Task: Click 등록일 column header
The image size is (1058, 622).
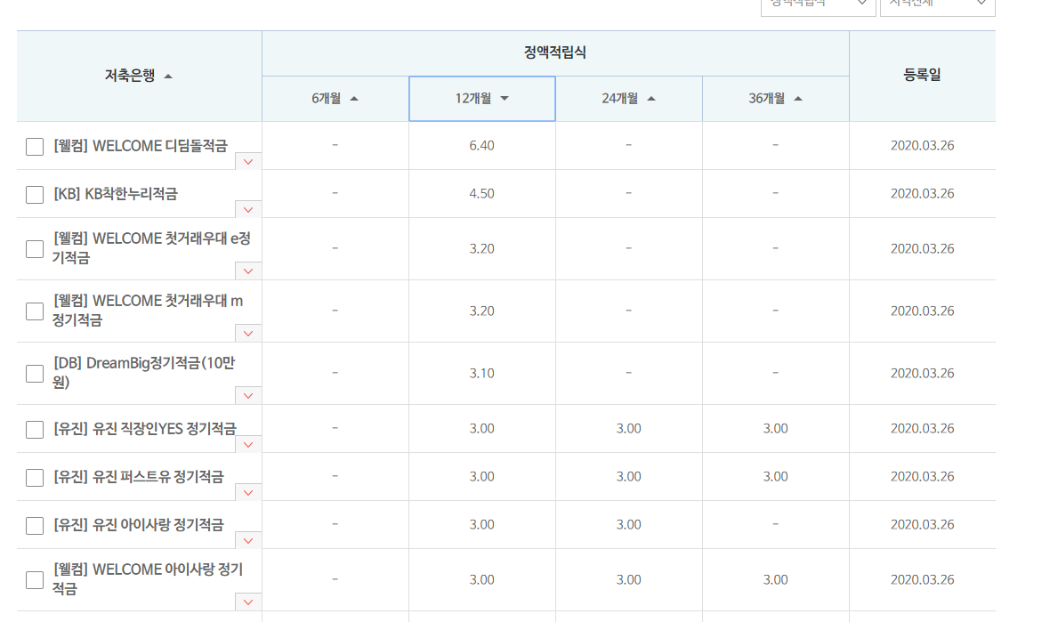Action: (x=922, y=75)
